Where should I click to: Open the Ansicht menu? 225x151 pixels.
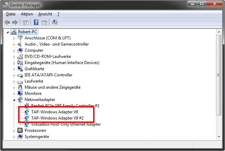[45, 14]
